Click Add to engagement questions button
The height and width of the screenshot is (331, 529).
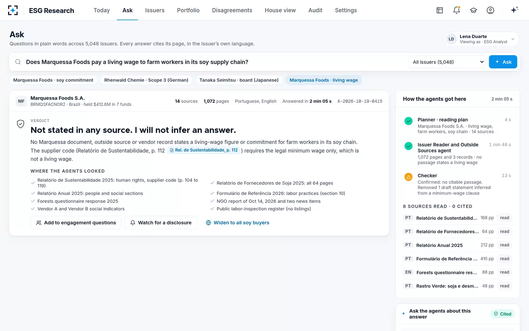(76, 223)
